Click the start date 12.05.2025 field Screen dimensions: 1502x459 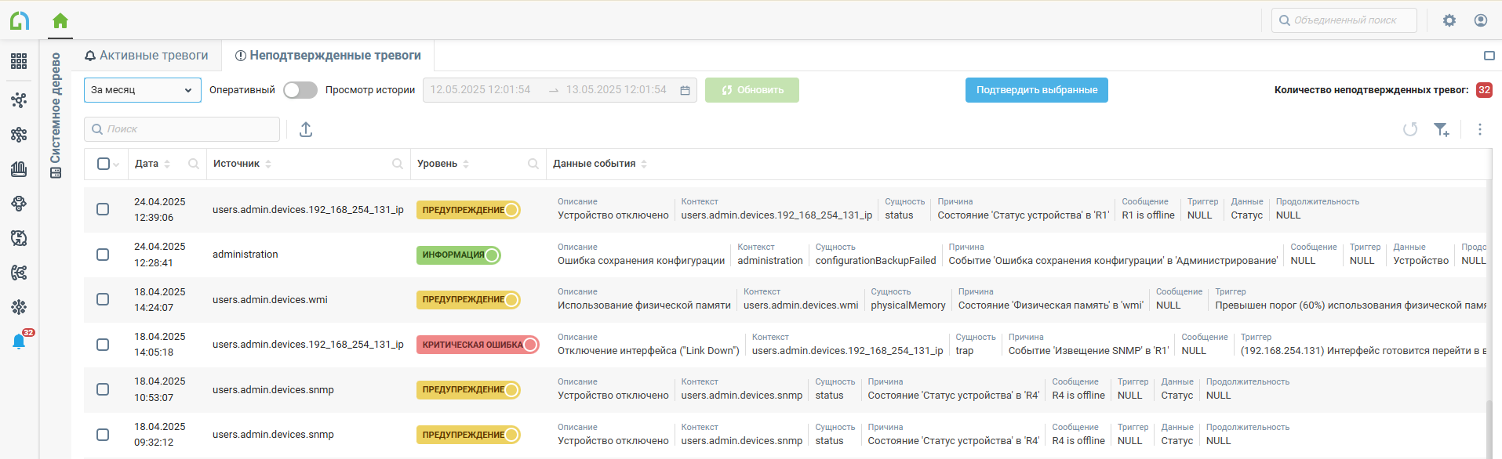480,90
